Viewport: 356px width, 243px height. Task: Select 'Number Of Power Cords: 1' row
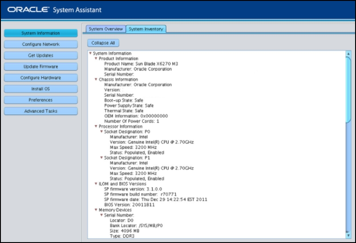tap(131, 121)
